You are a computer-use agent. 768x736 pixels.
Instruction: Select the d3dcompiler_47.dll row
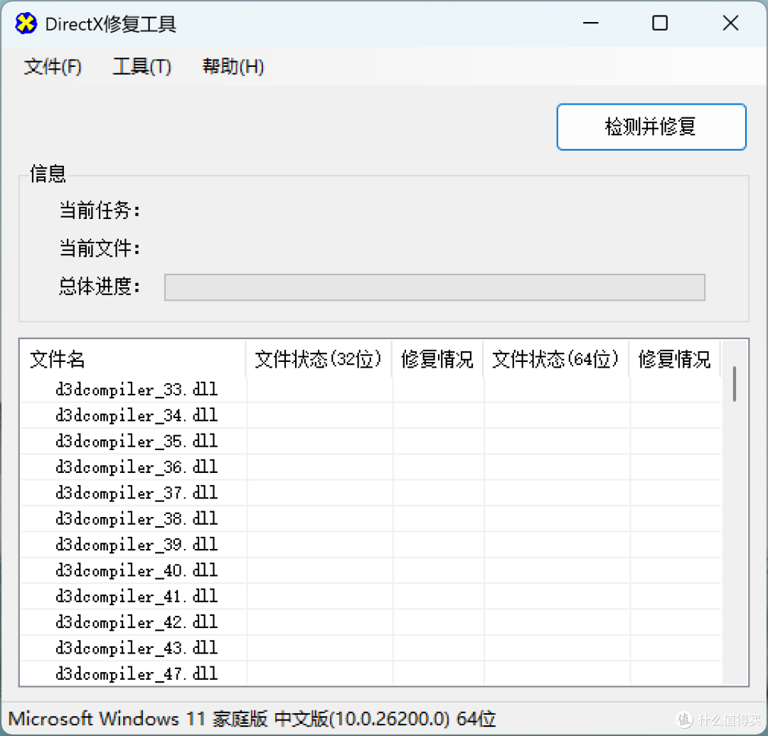[370, 674]
